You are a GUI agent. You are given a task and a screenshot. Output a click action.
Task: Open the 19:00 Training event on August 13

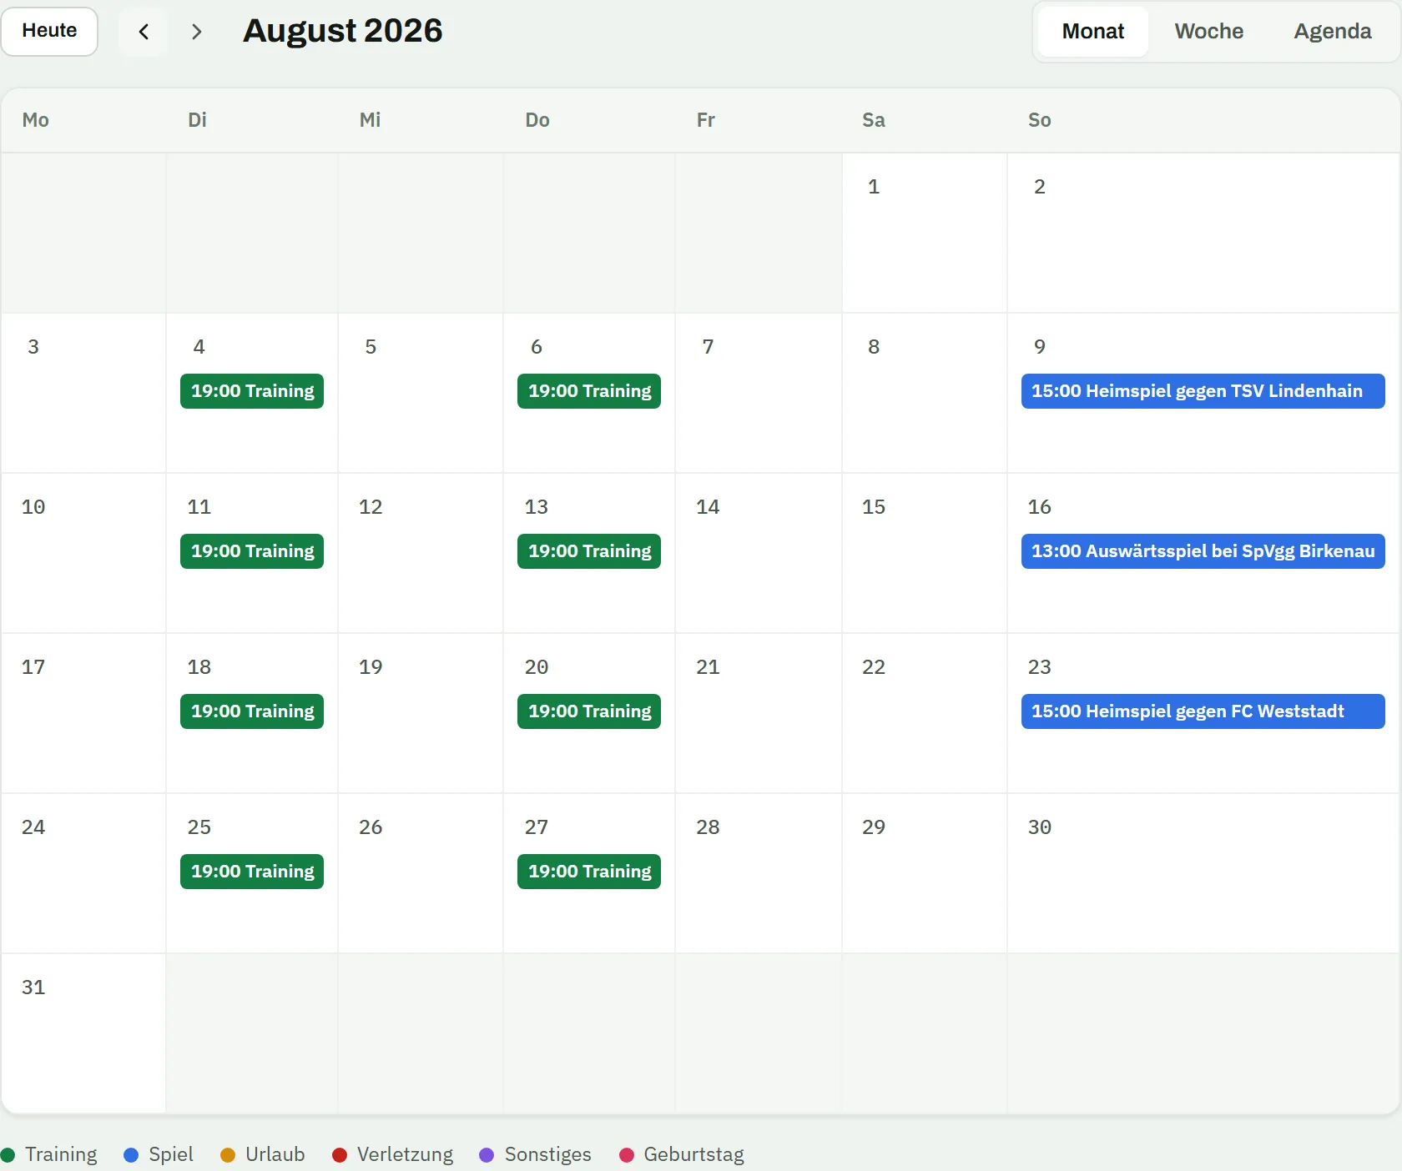pyautogui.click(x=589, y=551)
